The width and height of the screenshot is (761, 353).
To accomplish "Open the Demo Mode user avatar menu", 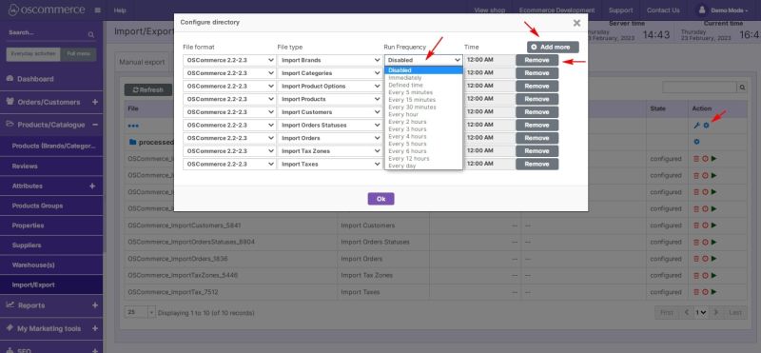I will pos(701,10).
